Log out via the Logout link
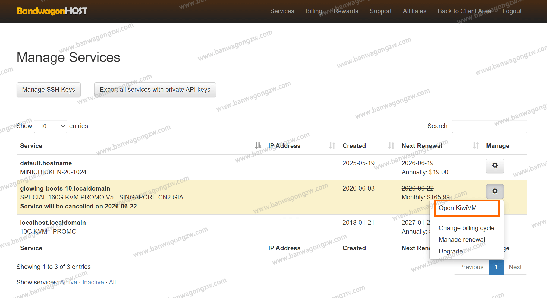 point(512,11)
